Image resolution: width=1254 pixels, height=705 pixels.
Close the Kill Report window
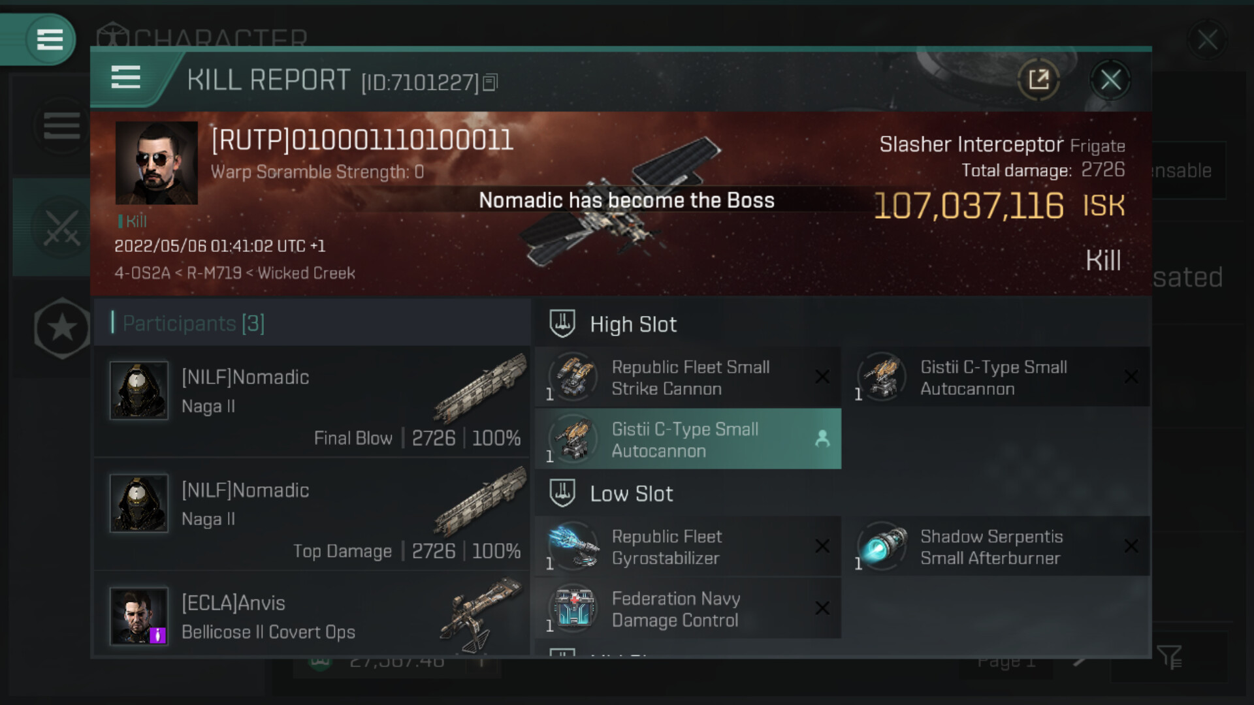[1110, 80]
